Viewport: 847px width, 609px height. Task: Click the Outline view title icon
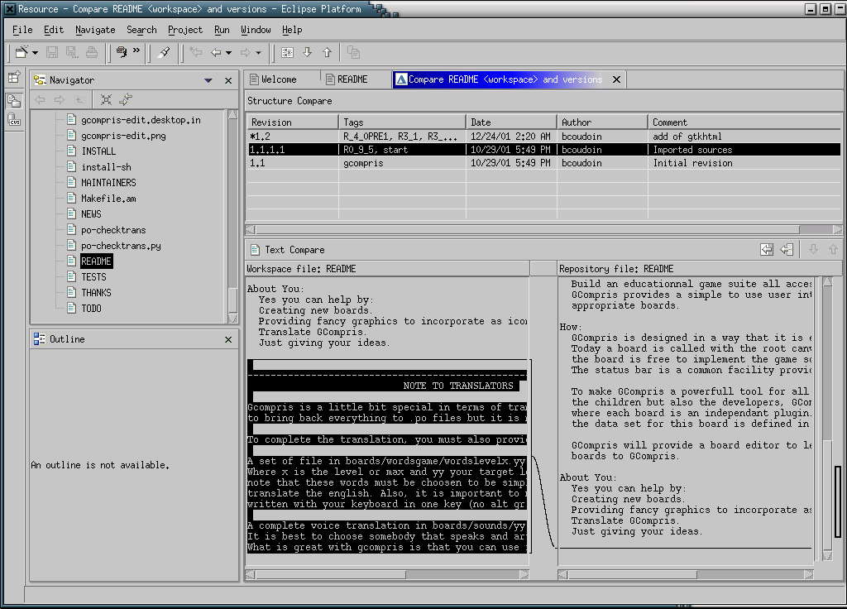coord(40,338)
